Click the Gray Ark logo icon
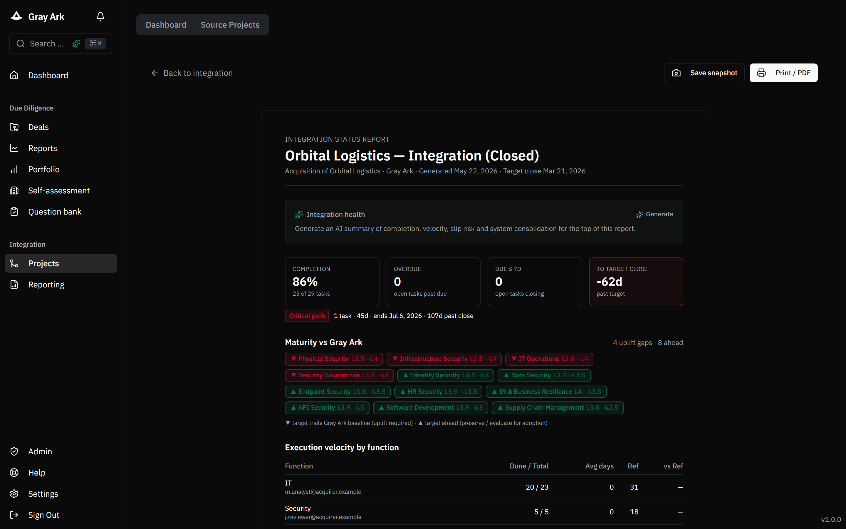The height and width of the screenshot is (529, 846). pyautogui.click(x=16, y=16)
